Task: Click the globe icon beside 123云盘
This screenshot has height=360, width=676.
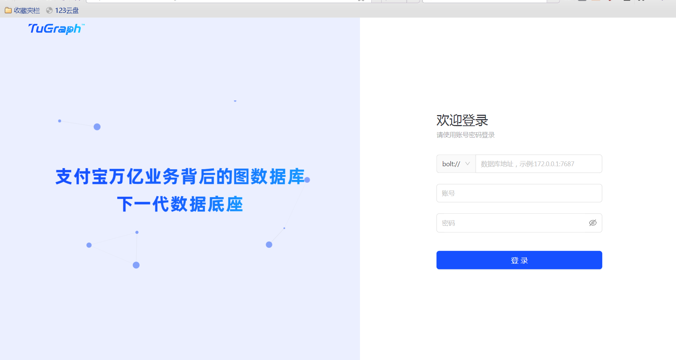Action: pos(49,10)
